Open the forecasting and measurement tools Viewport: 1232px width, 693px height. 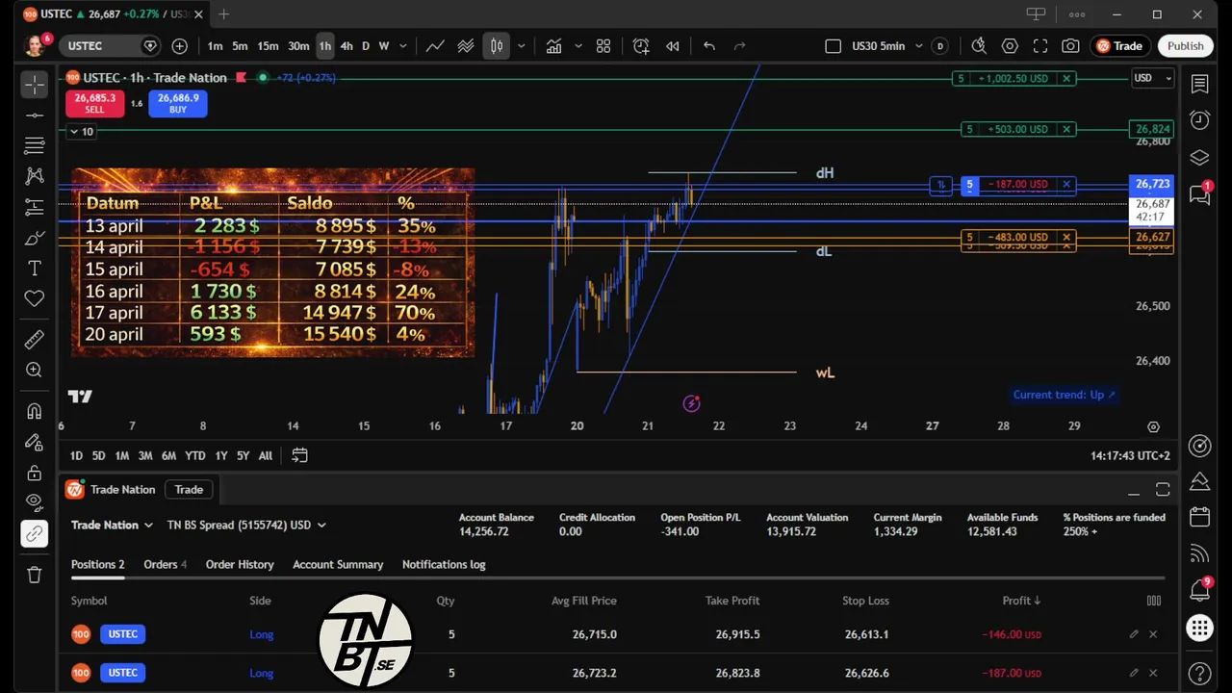(x=35, y=207)
